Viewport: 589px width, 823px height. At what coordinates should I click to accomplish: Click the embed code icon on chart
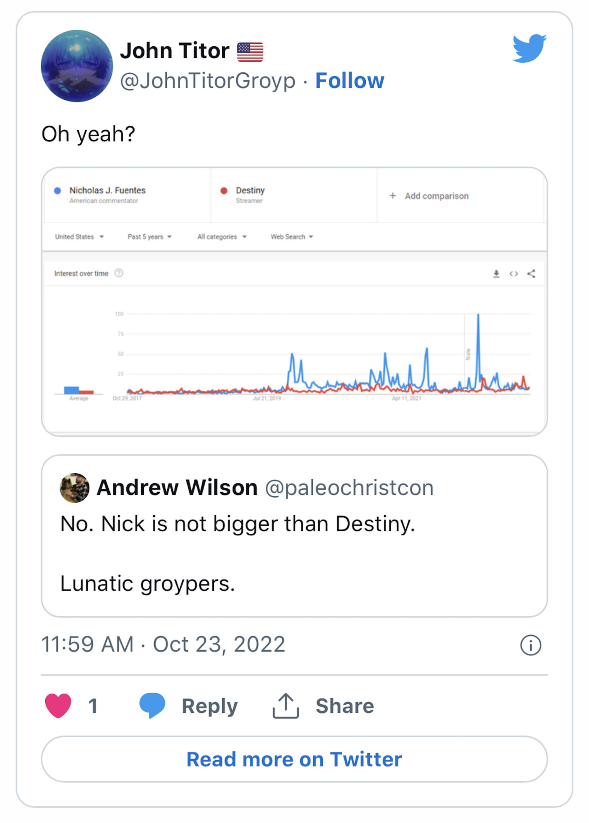pyautogui.click(x=513, y=274)
